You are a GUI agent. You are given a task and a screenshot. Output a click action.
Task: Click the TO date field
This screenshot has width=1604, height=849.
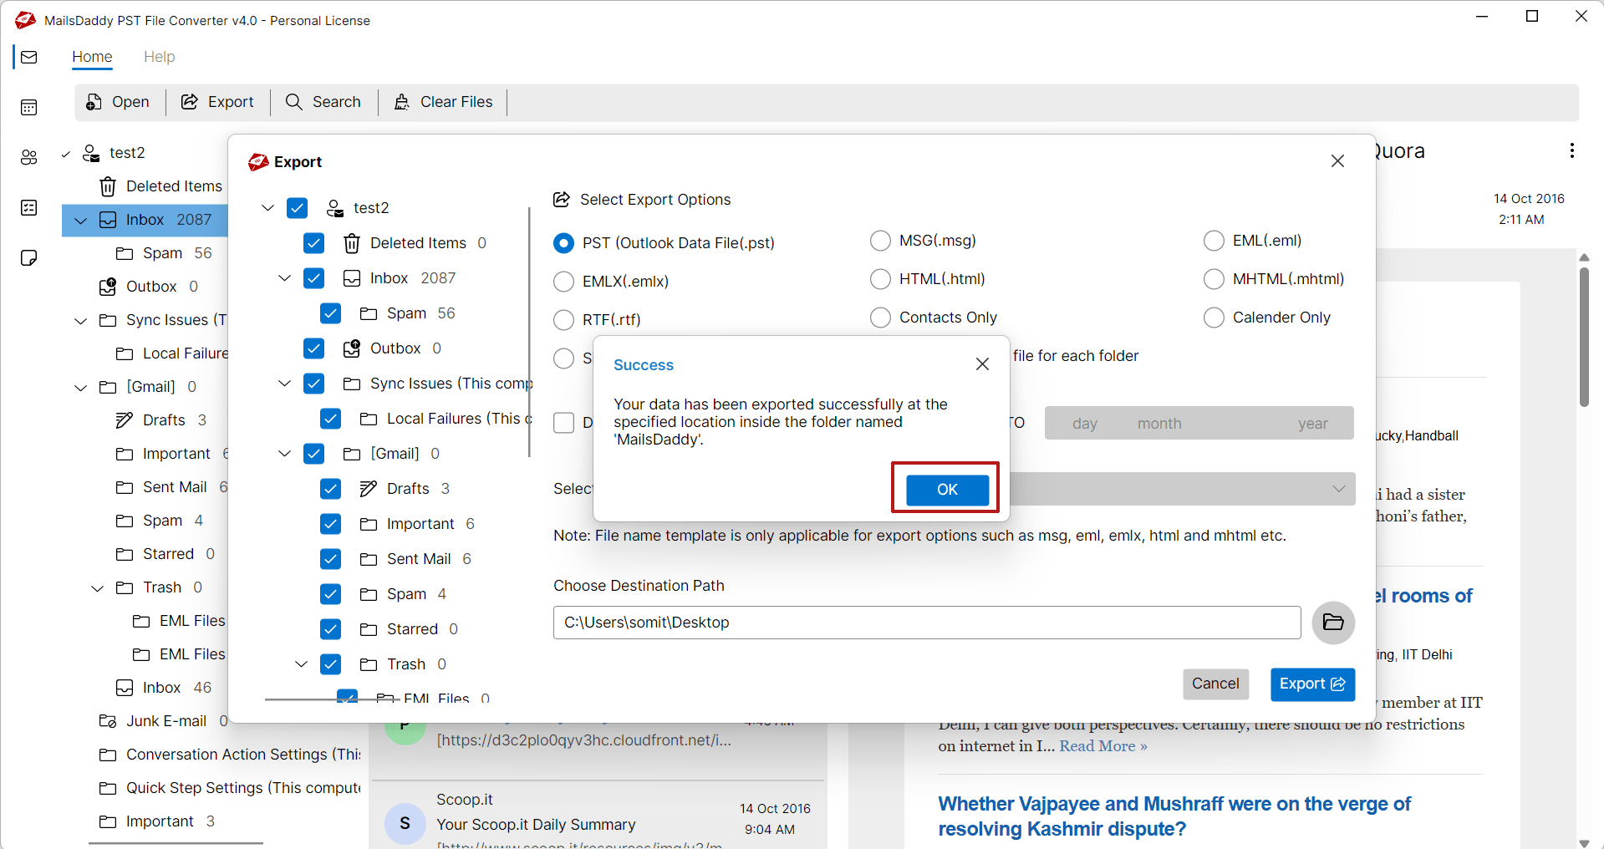coord(1199,423)
